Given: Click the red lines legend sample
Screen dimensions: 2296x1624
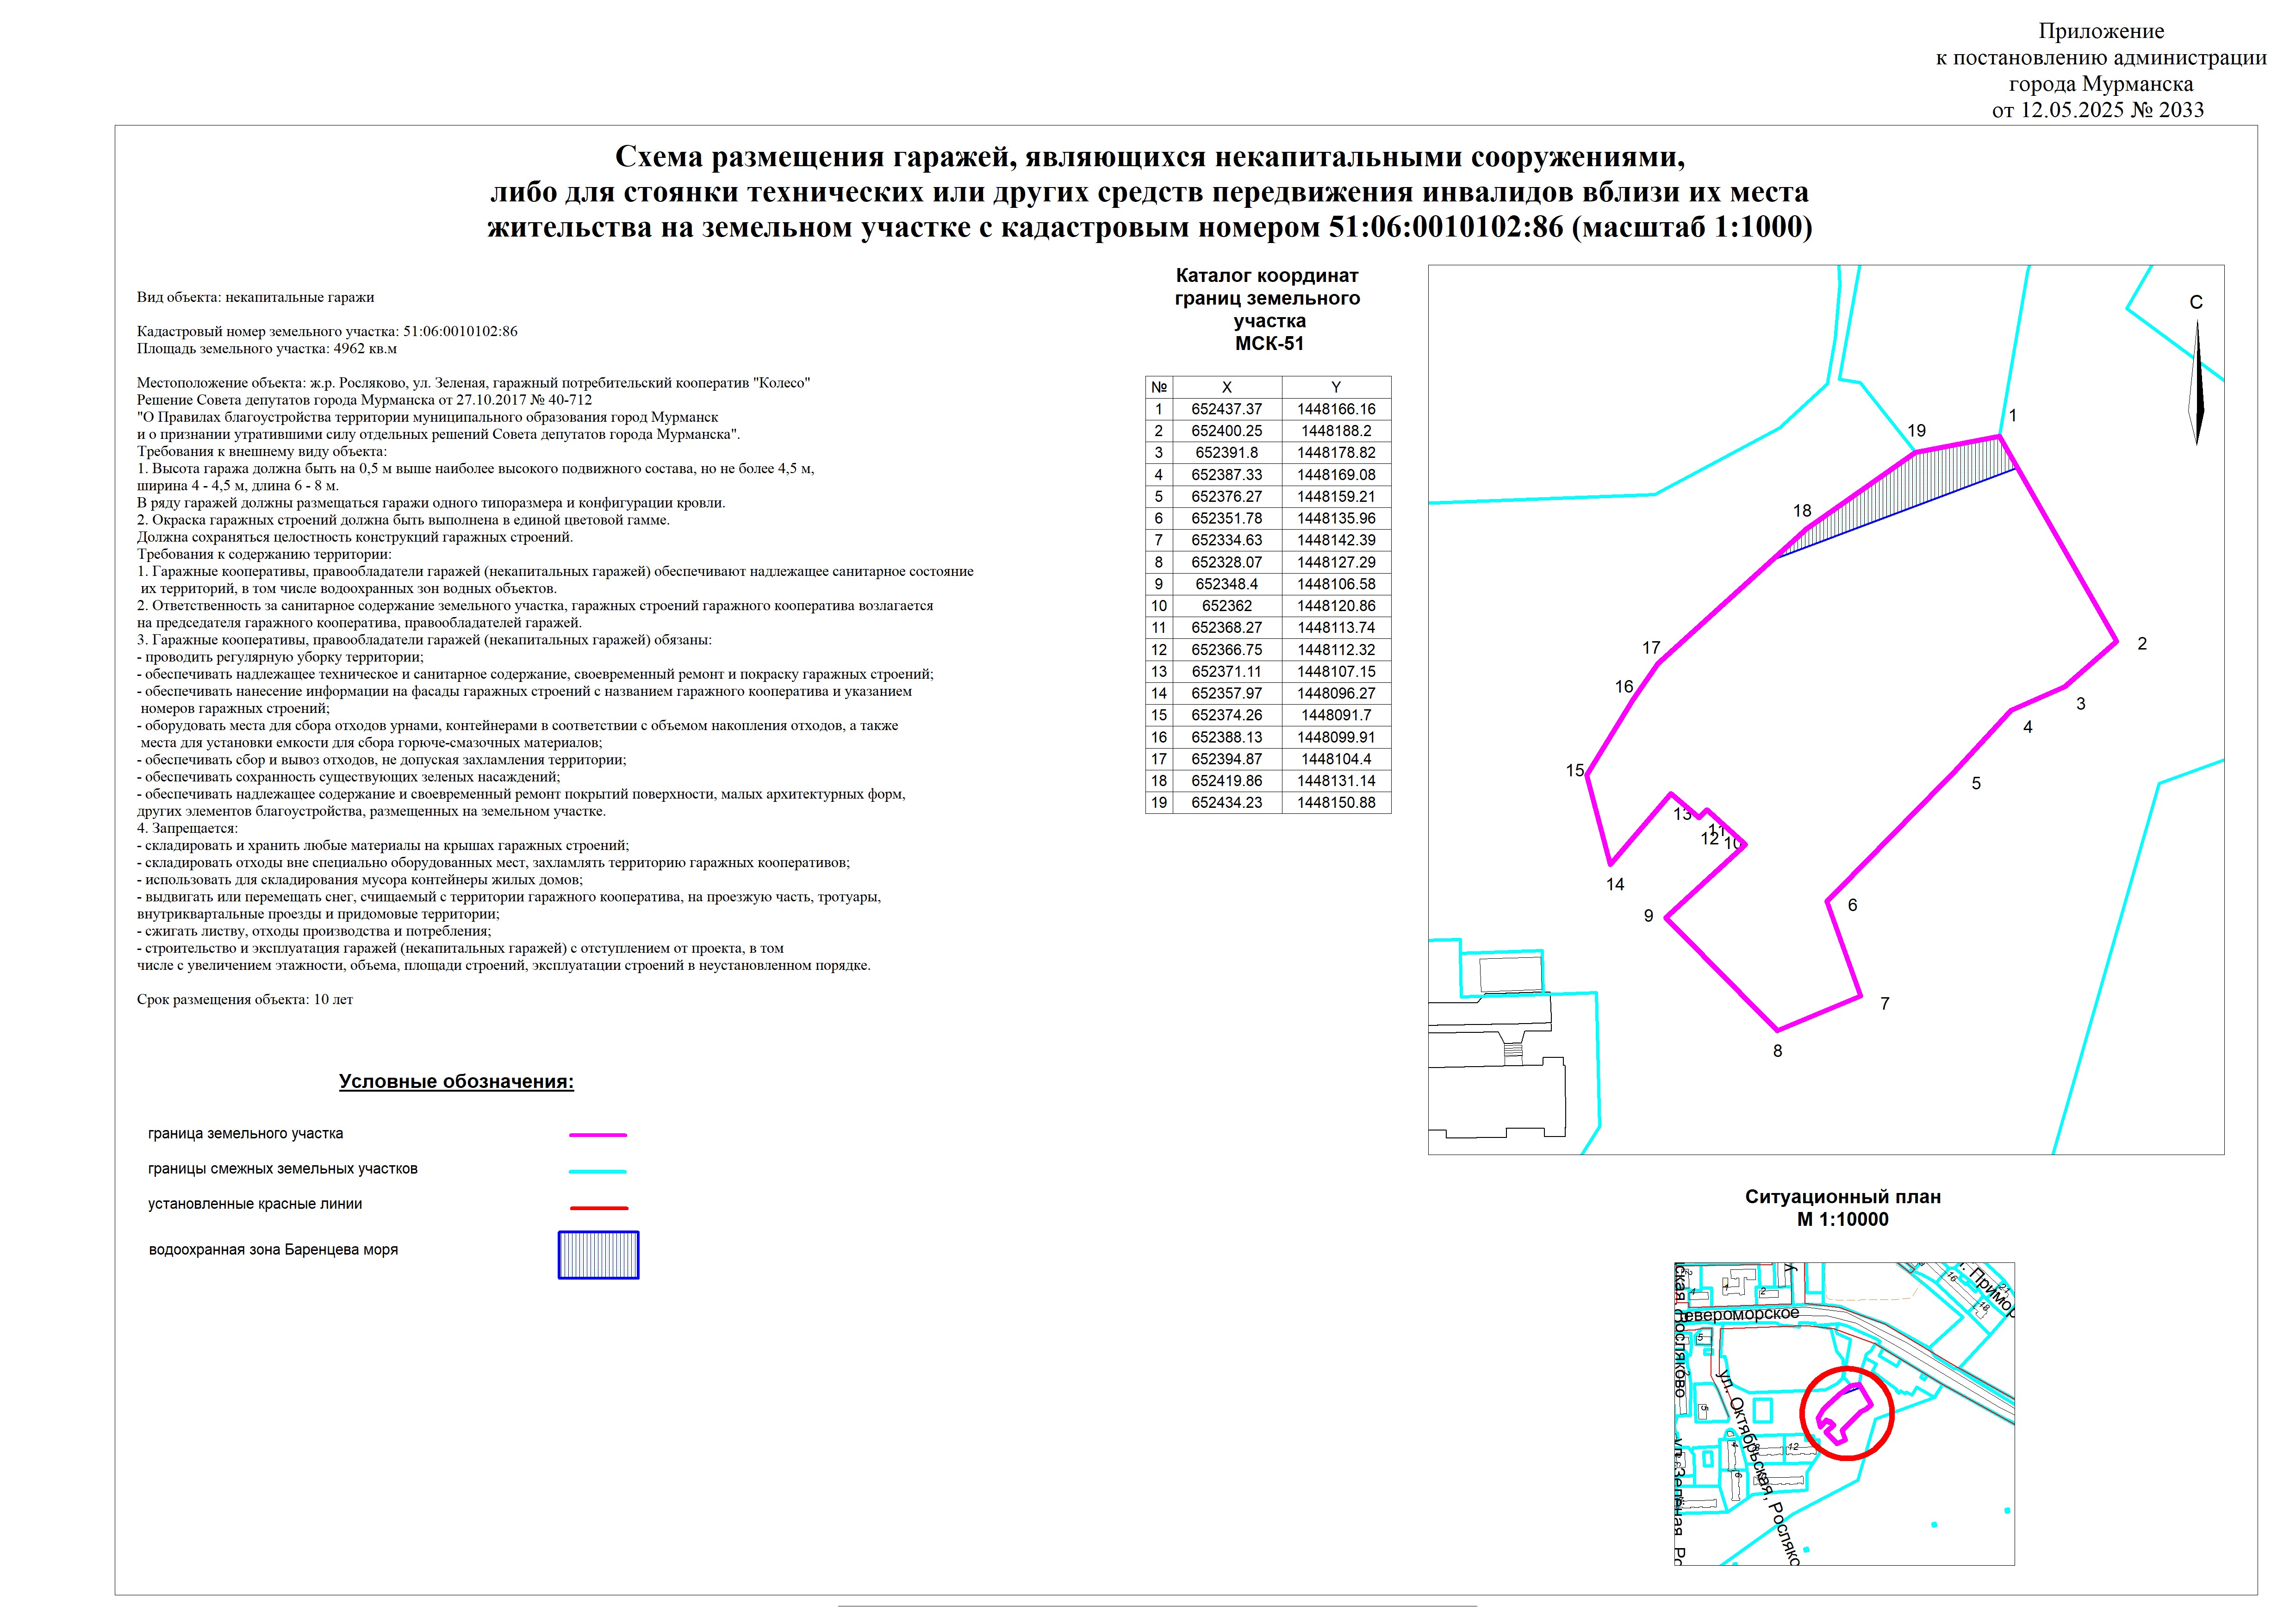Looking at the screenshot, I should (598, 1207).
